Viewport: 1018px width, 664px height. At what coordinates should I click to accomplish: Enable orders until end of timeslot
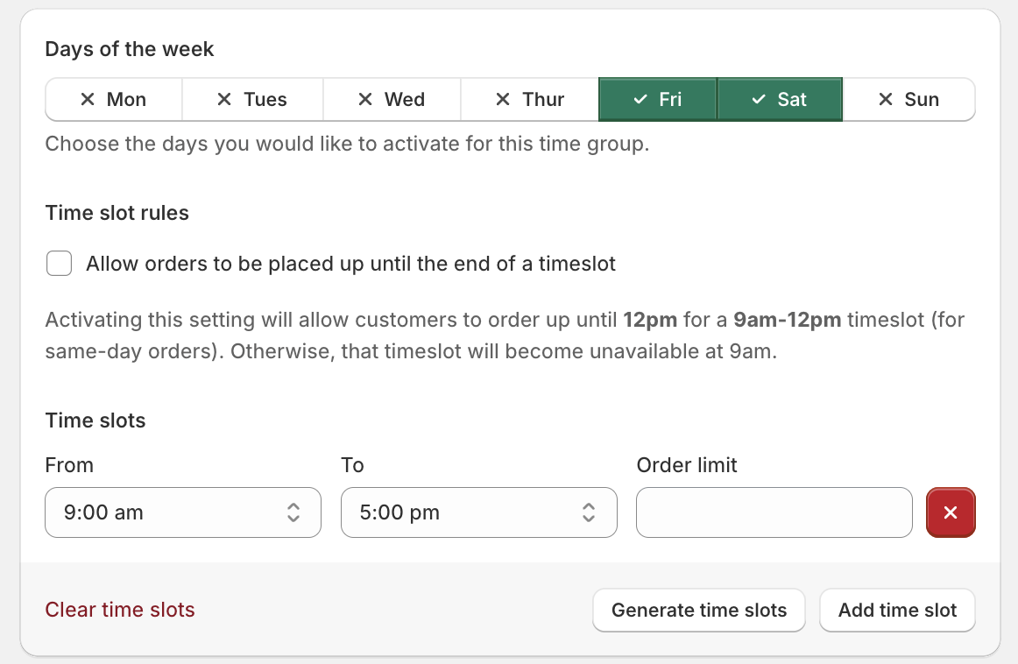tap(59, 263)
